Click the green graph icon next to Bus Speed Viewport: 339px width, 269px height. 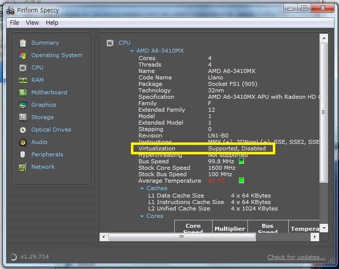[x=241, y=161]
